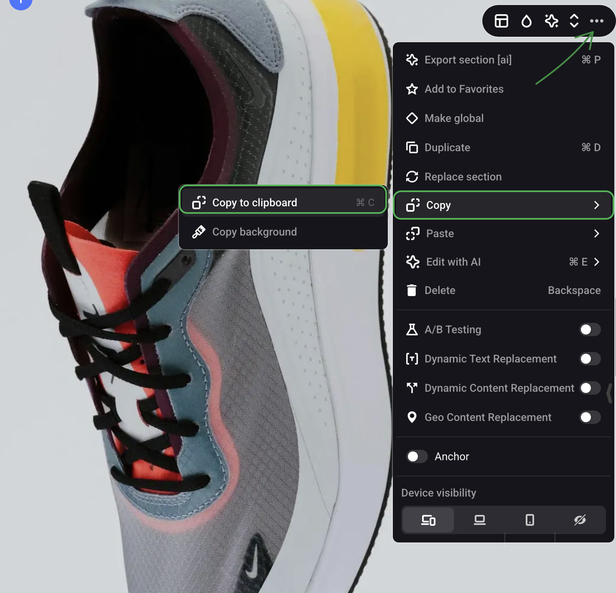
Task: Click the blue add button at top-left
Action: click(21, 2)
